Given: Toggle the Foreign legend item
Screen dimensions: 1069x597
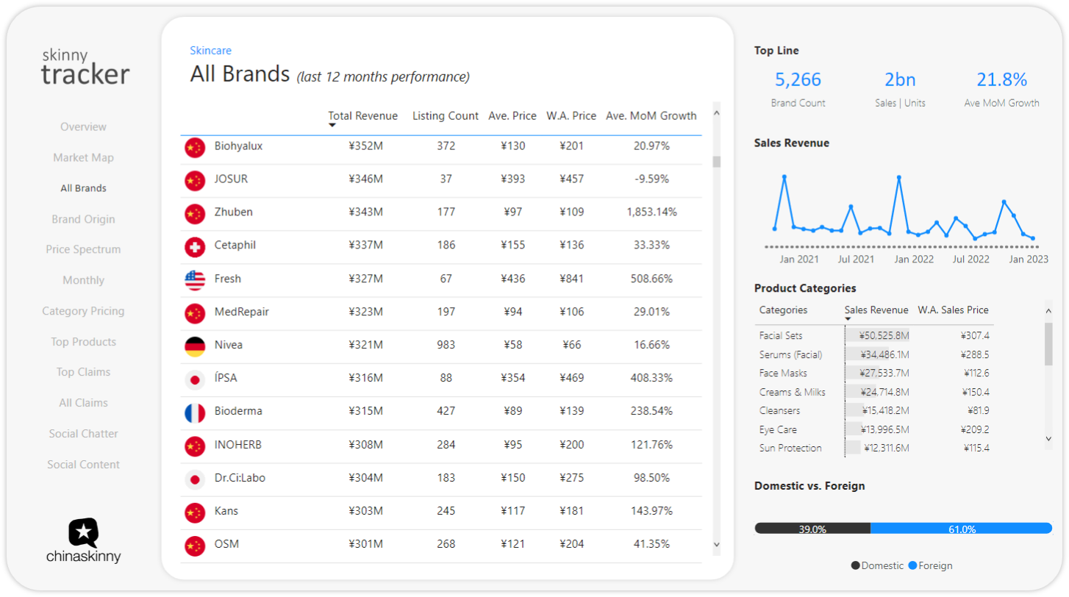Looking at the screenshot, I should (930, 565).
